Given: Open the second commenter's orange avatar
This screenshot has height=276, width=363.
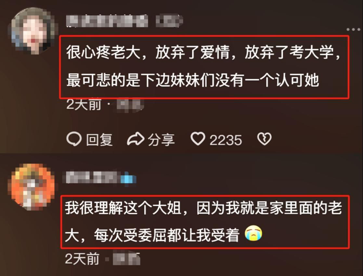Looking at the screenshot, I should (x=32, y=187).
